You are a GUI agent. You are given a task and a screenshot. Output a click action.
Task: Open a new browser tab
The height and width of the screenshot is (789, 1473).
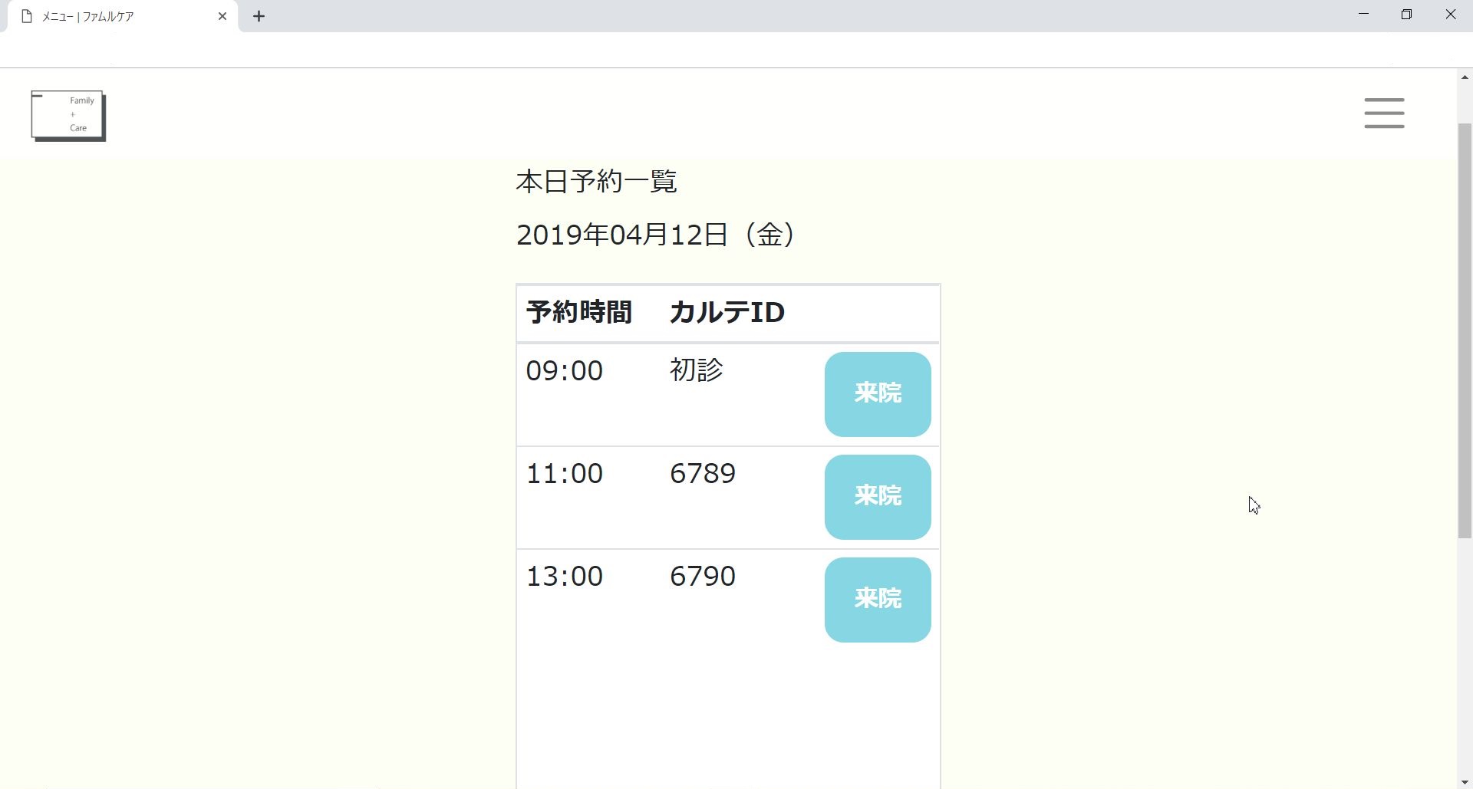[259, 16]
